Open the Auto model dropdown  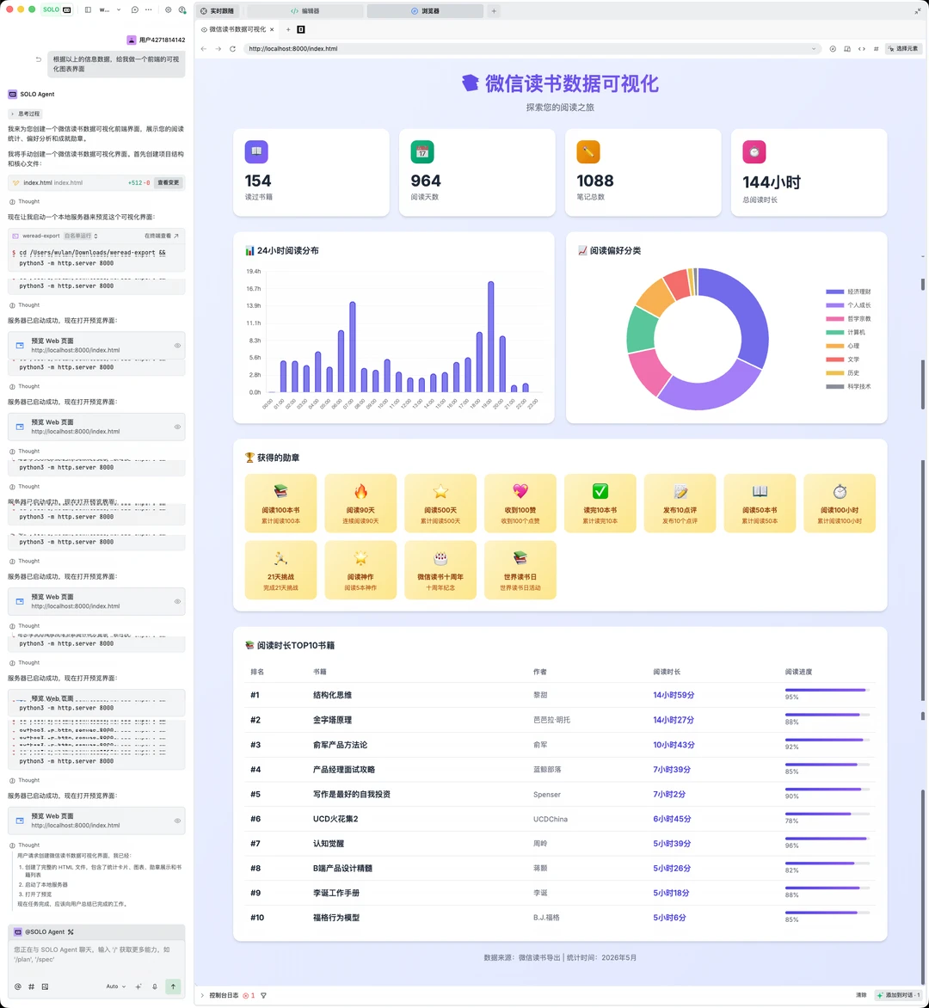[116, 986]
